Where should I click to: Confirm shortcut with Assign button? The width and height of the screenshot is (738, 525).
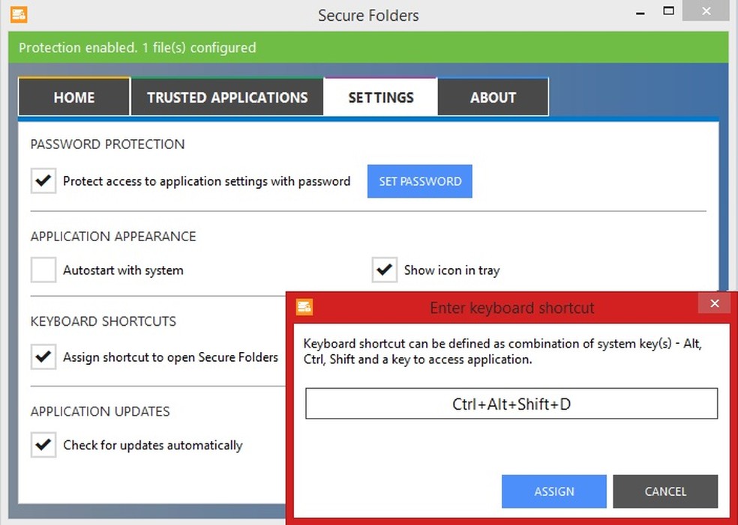tap(554, 491)
